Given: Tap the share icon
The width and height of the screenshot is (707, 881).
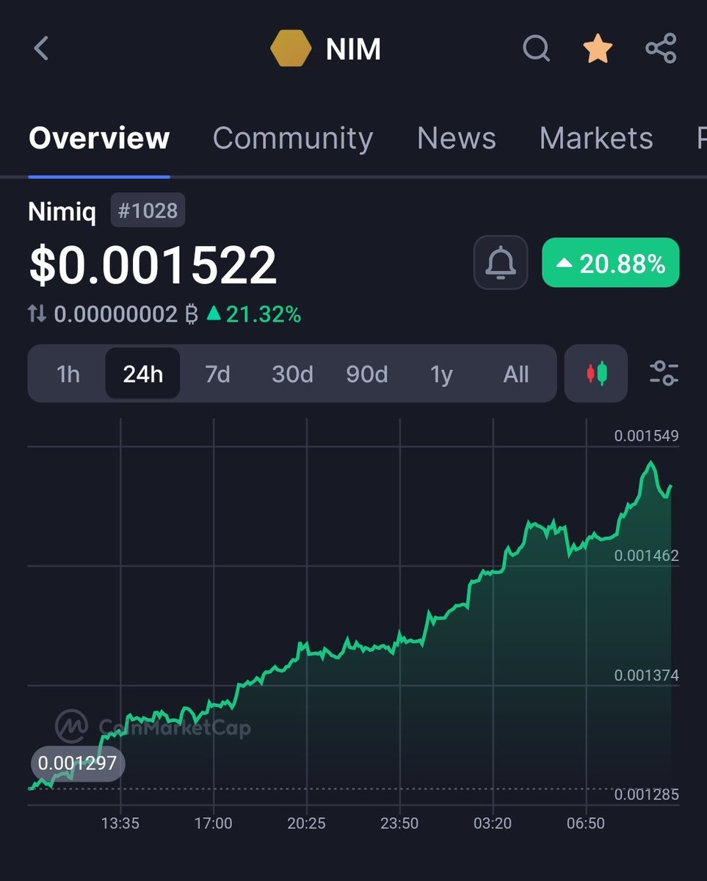Looking at the screenshot, I should [661, 49].
